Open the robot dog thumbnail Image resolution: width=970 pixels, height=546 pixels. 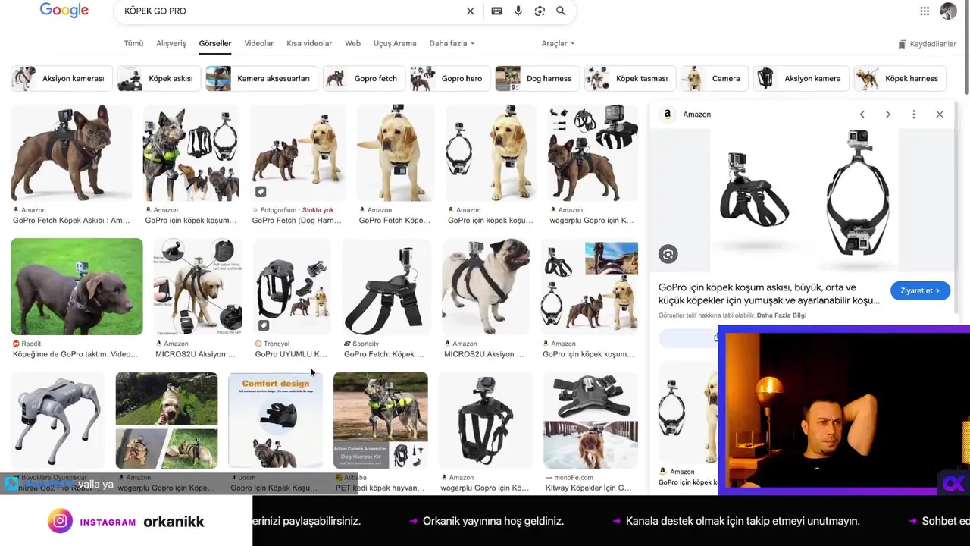(x=58, y=420)
